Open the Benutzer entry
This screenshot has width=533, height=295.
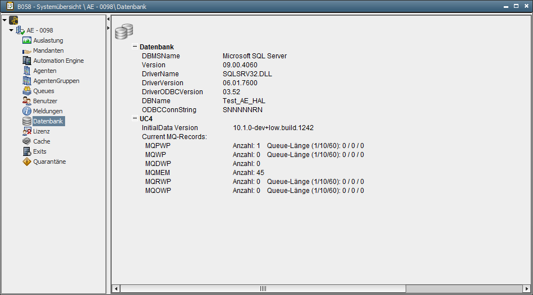click(45, 101)
